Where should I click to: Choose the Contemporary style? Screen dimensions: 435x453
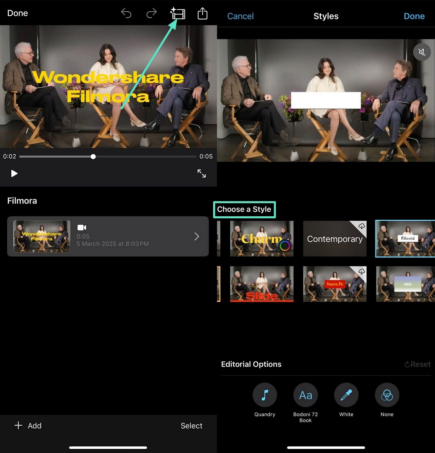tap(335, 239)
